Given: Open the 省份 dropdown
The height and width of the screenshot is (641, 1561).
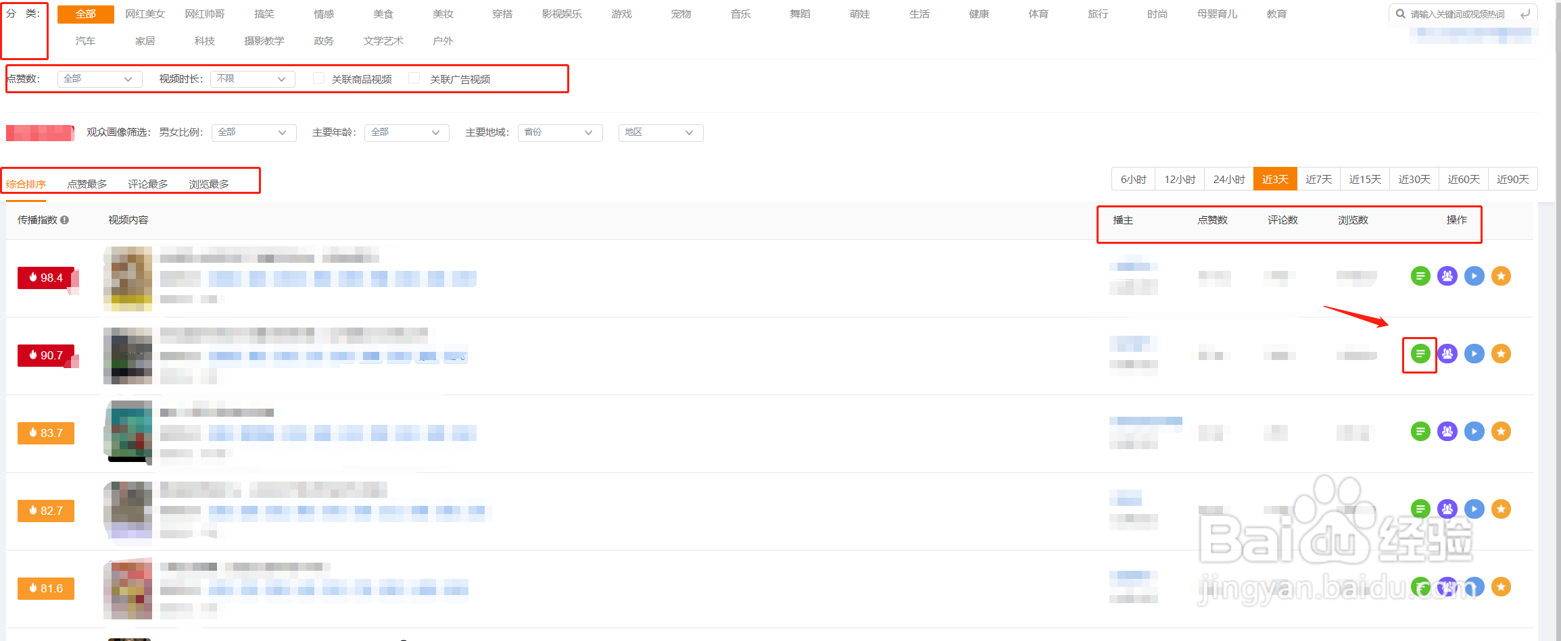Looking at the screenshot, I should 560,132.
